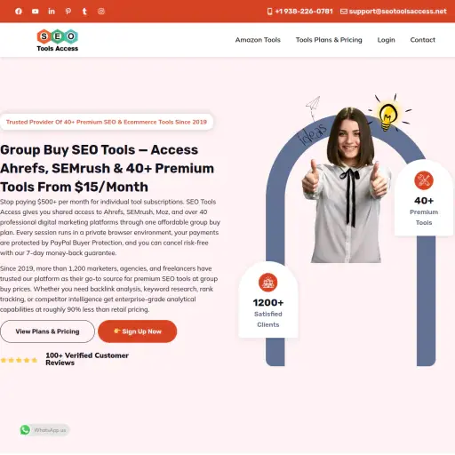Go to the Login menu item
The height and width of the screenshot is (455, 455).
point(386,40)
